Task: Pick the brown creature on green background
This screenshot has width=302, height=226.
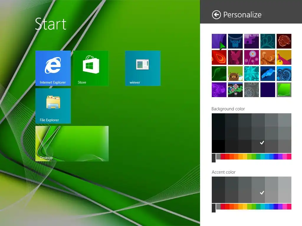Action: point(235,74)
